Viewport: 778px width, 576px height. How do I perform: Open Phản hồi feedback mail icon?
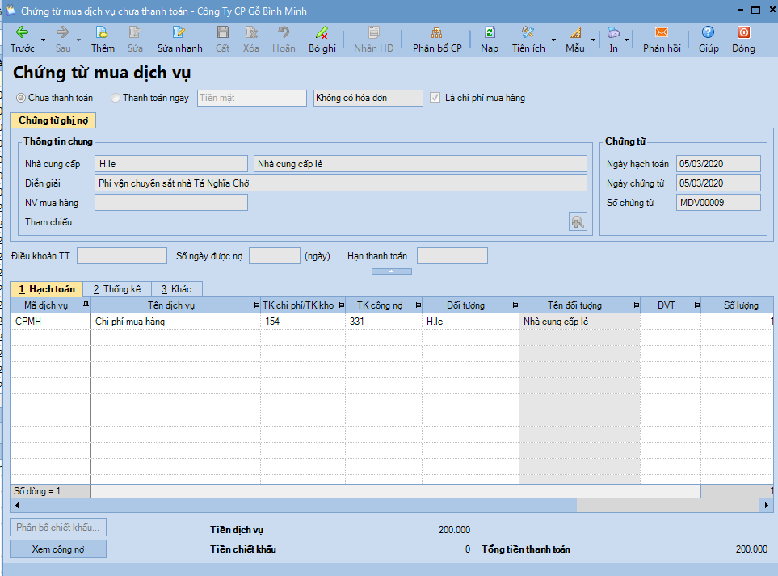(661, 33)
